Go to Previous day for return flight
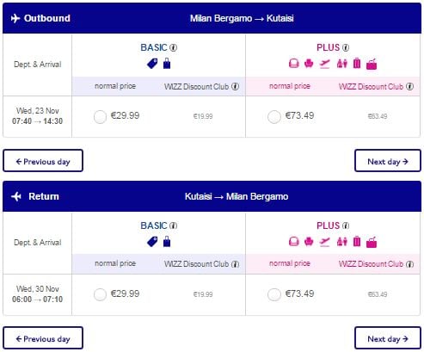 [43, 338]
